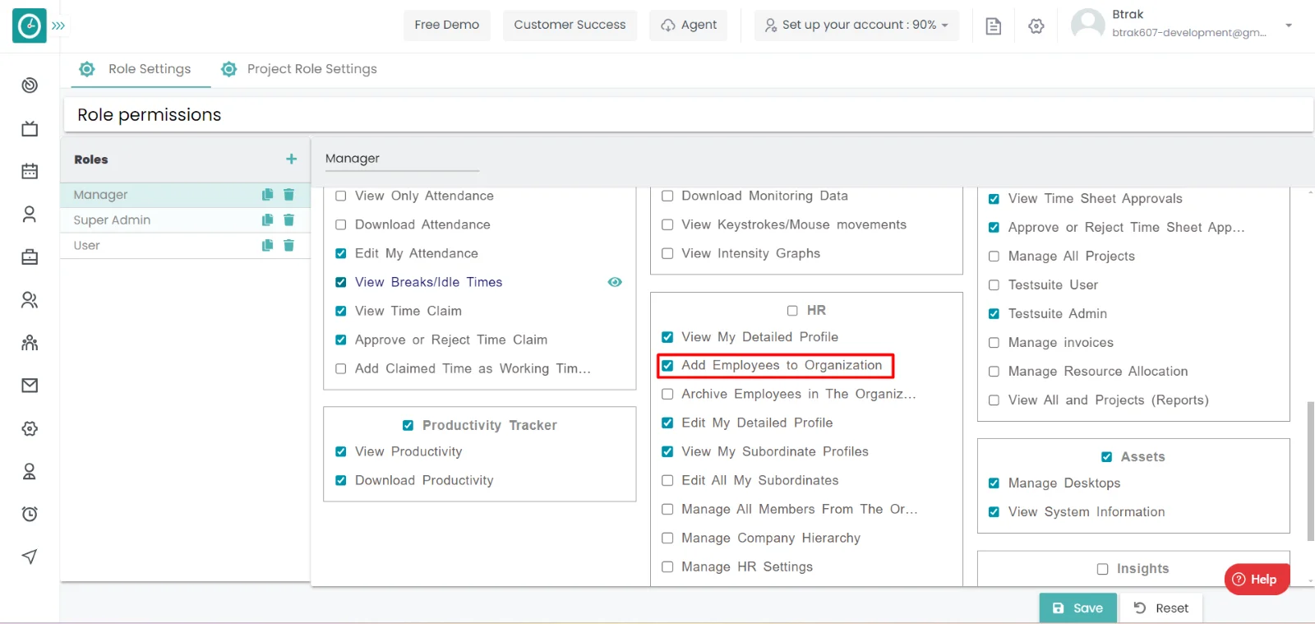
Task: Open the calendar sidebar icon
Action: pyautogui.click(x=30, y=171)
